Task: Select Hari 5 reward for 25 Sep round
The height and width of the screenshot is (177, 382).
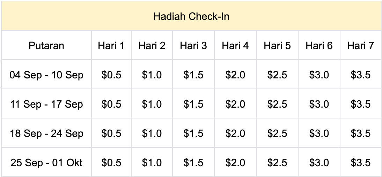Action: pos(277,163)
